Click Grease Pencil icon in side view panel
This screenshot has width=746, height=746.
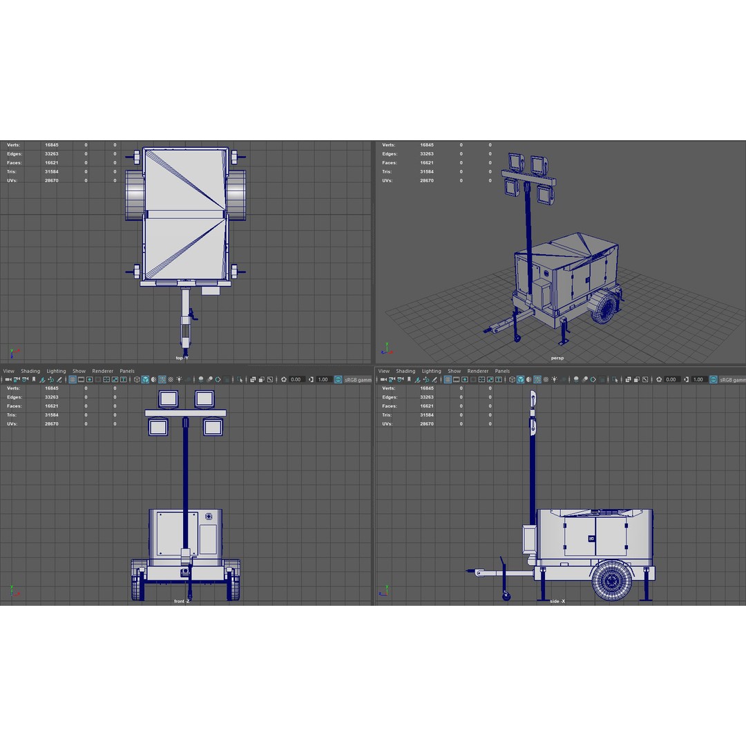pyautogui.click(x=434, y=379)
